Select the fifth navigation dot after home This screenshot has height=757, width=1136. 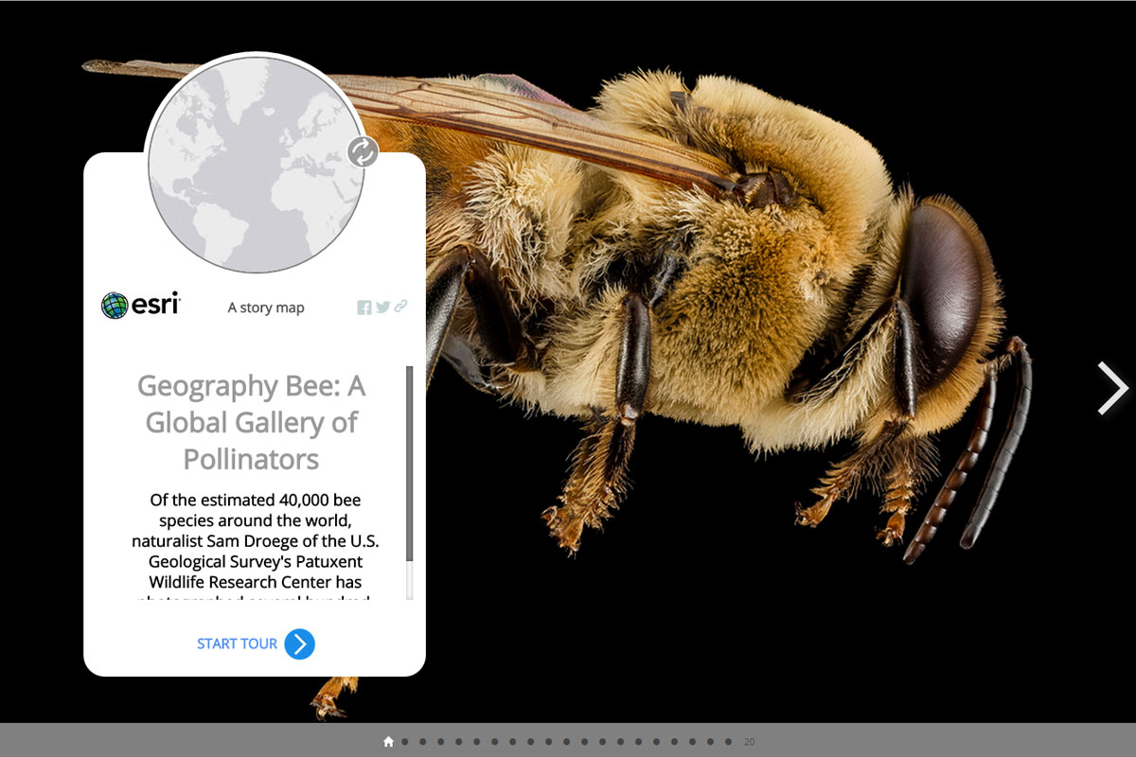pos(477,742)
